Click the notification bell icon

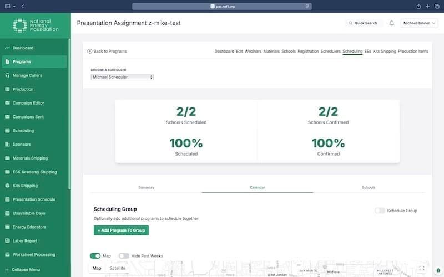tap(392, 23)
